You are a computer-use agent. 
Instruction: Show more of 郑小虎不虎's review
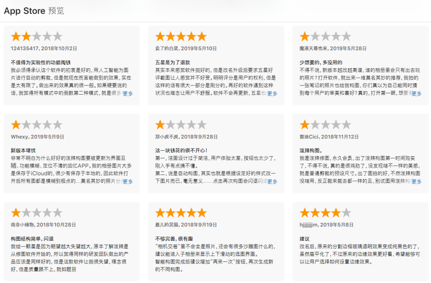[272, 181]
